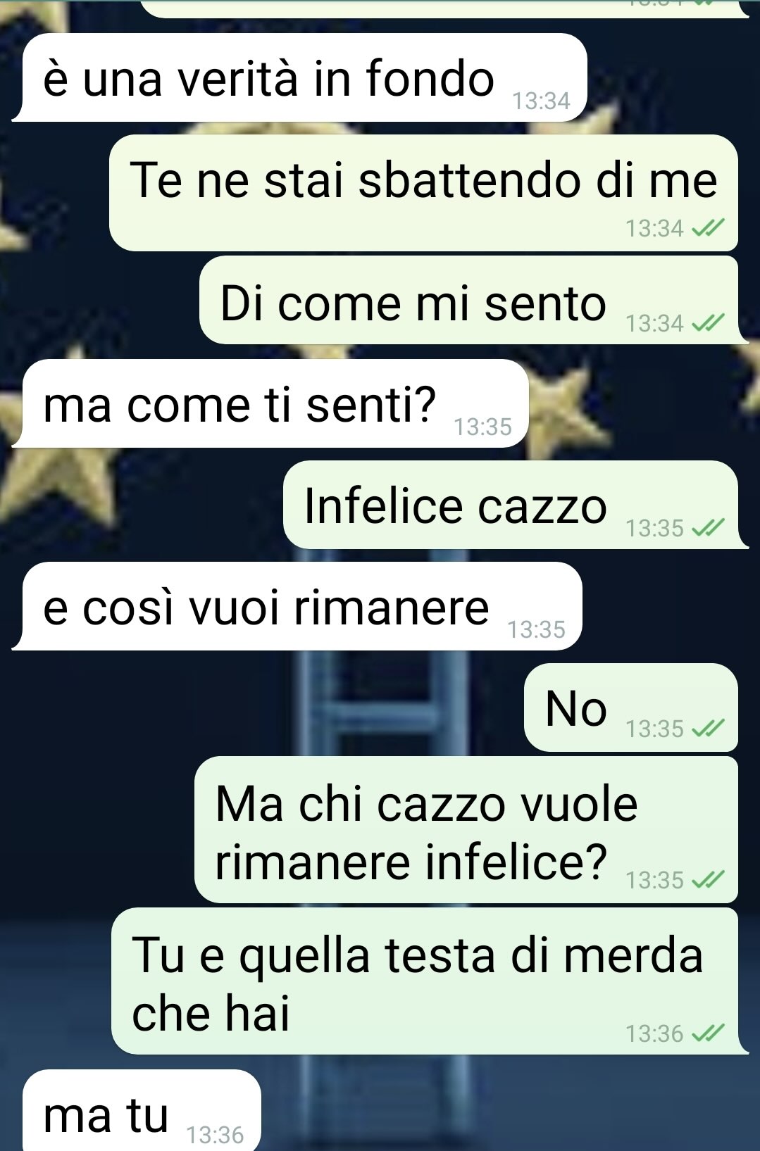Image resolution: width=760 pixels, height=1151 pixels.
Task: Tap the starry wallpaper area beside 'Infelice cazzo'
Action: [141, 505]
